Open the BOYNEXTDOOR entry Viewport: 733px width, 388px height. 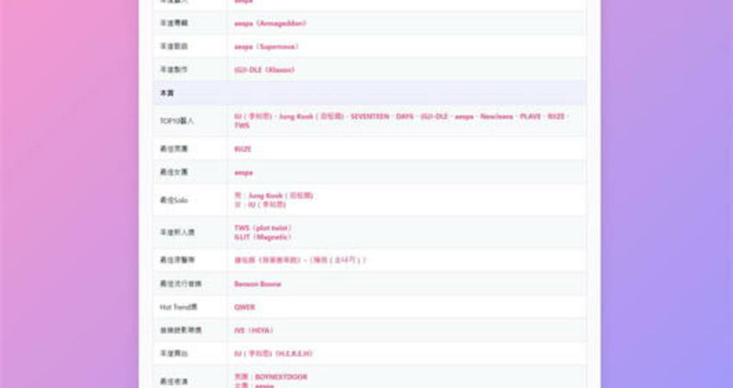click(281, 377)
